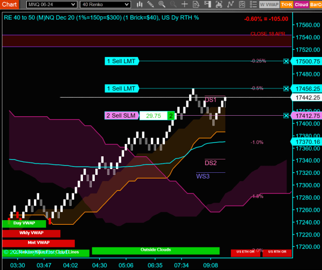Activate the zoom in magnifier
This screenshot has width=322, height=270.
tap(162, 4)
